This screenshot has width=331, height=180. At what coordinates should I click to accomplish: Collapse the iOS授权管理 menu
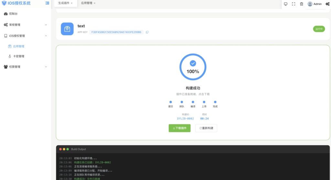pos(25,36)
